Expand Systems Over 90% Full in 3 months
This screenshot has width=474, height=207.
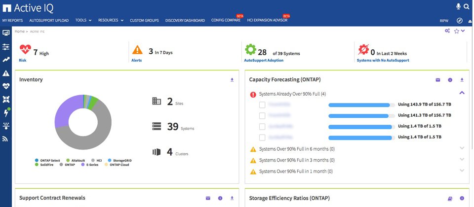coord(462,159)
